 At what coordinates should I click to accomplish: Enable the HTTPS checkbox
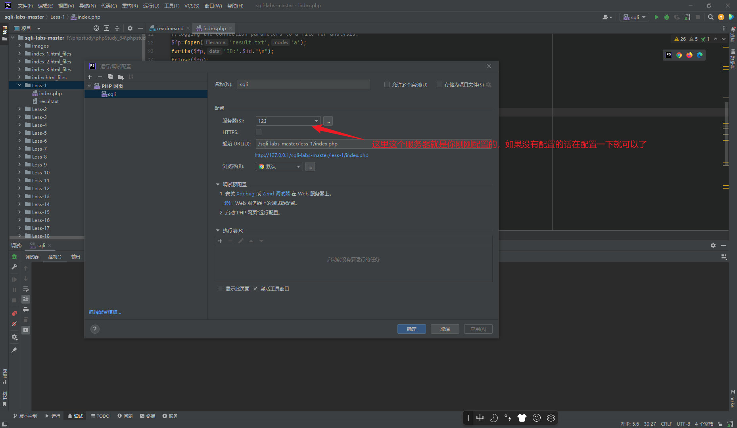coord(259,132)
